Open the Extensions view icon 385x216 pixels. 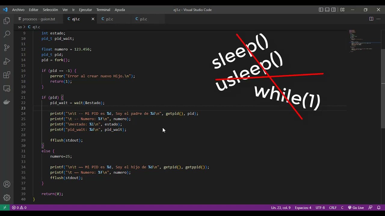[7, 75]
